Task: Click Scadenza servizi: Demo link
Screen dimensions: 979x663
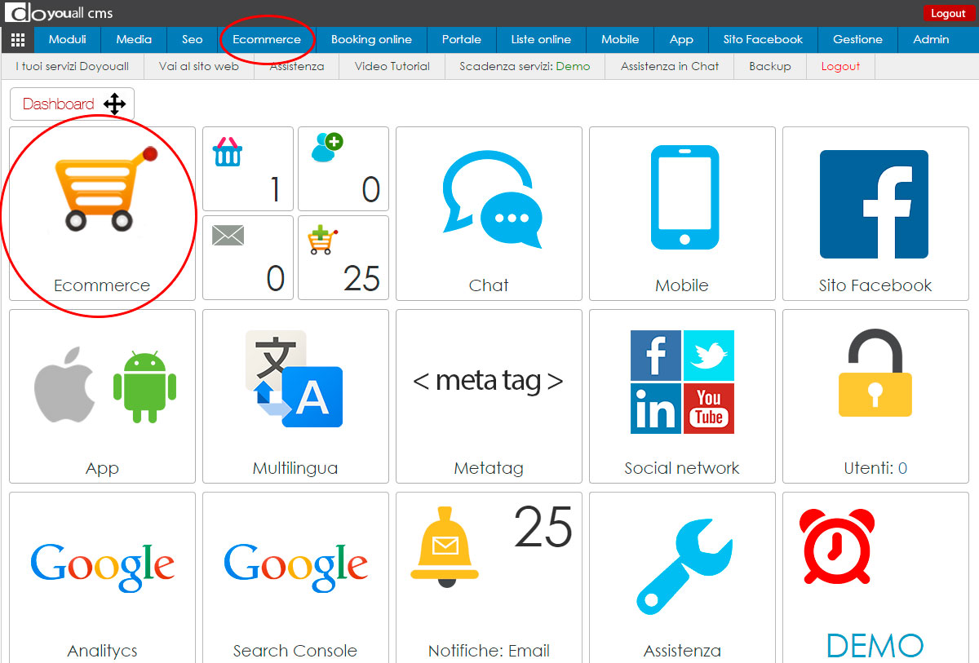Action: (x=525, y=66)
